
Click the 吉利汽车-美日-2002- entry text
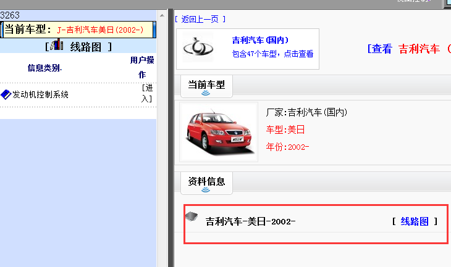click(x=250, y=221)
